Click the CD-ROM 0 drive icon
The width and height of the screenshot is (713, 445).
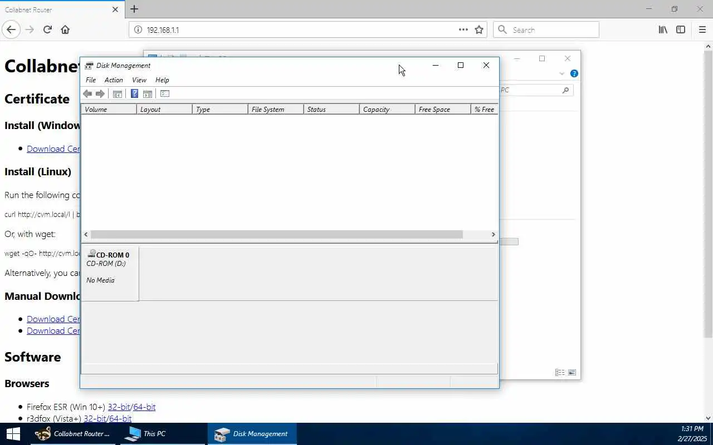pos(91,254)
